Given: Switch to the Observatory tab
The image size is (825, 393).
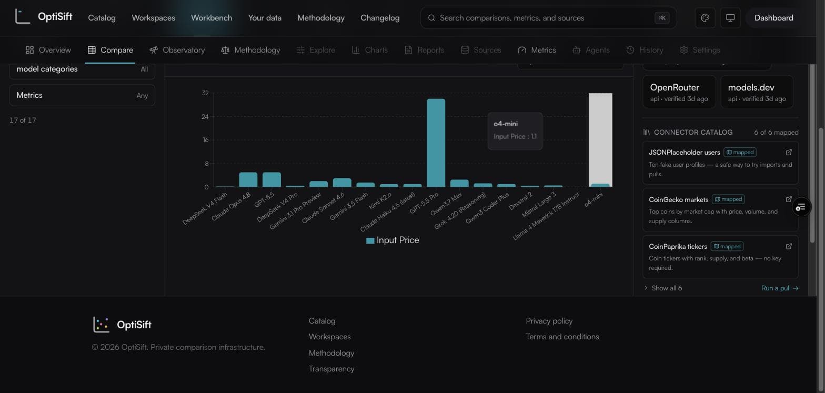Looking at the screenshot, I should pos(177,50).
